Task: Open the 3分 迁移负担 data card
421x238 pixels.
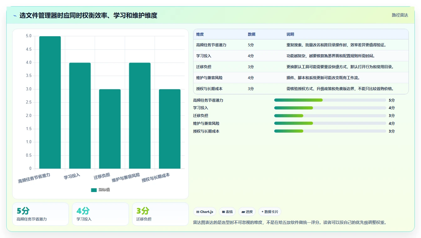Action: pyautogui.click(x=160, y=214)
